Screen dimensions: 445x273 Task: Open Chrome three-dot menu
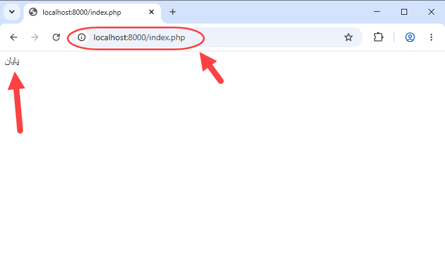click(x=431, y=37)
